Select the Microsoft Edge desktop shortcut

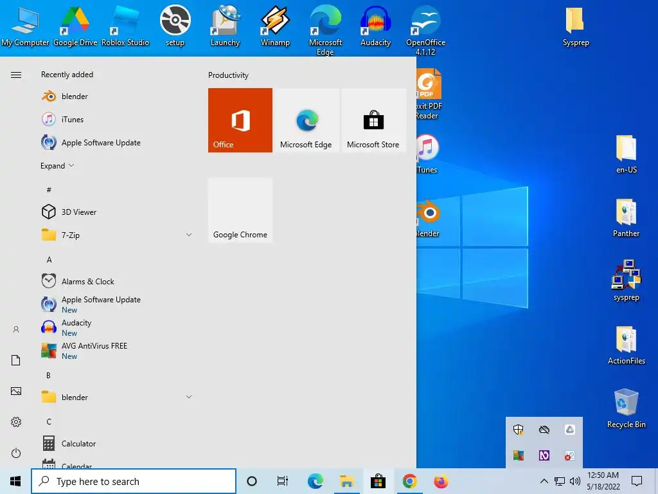pyautogui.click(x=325, y=30)
